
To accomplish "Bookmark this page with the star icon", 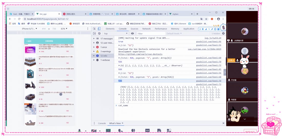I will [206, 19].
